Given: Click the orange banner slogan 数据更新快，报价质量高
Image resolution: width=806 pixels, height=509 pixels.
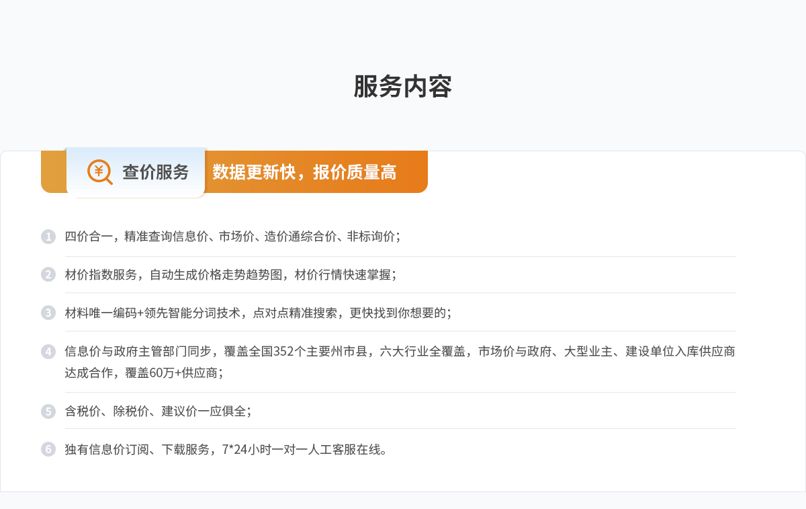Looking at the screenshot, I should point(304,172).
